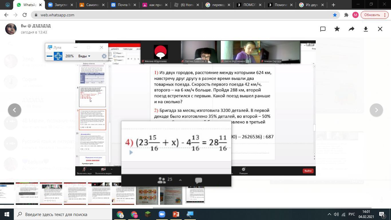This screenshot has width=391, height=220.
Task: Download the opened image
Action: 366,29
